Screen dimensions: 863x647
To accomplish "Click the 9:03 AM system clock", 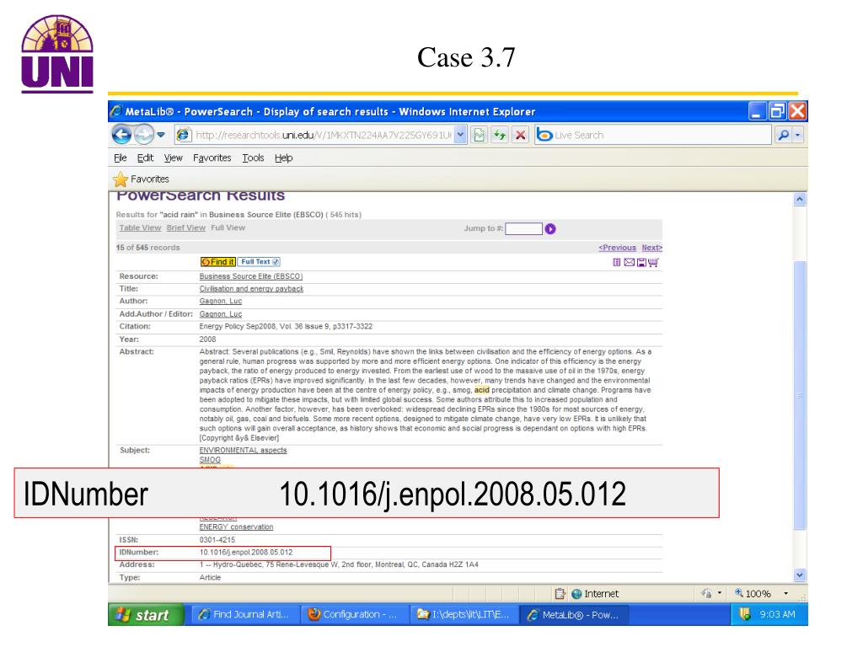I will [x=777, y=614].
